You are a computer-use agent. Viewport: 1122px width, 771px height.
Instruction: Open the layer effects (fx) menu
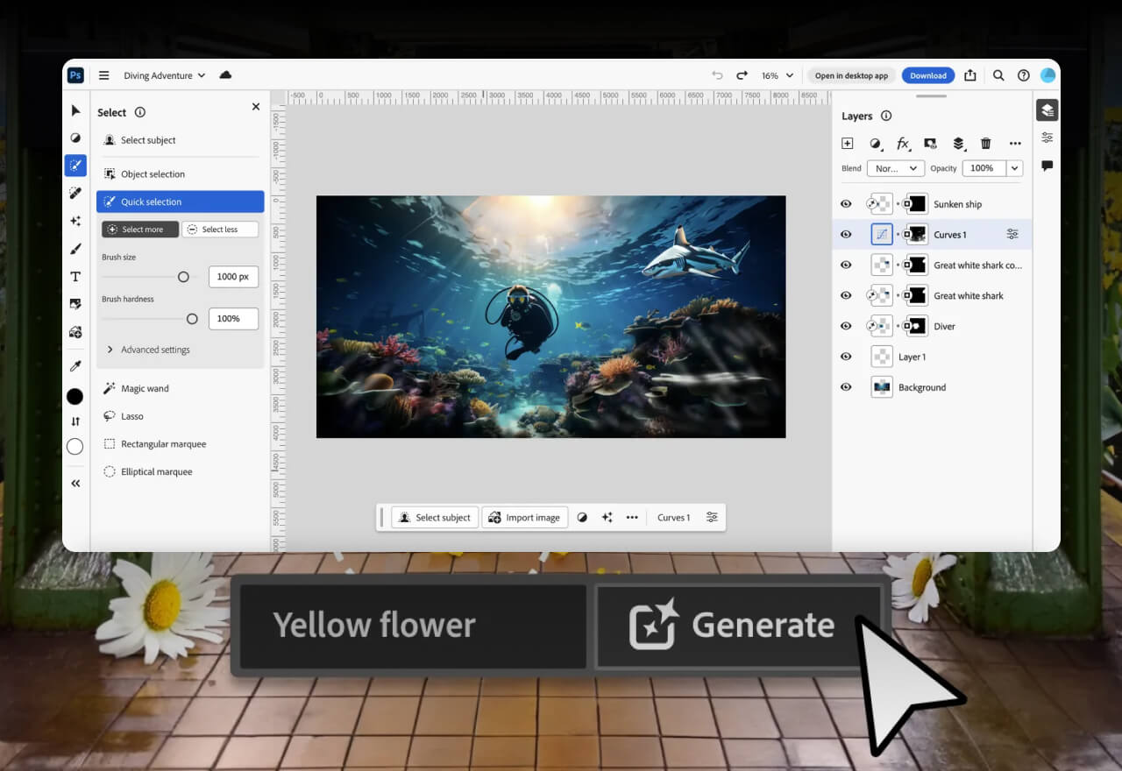(x=904, y=143)
